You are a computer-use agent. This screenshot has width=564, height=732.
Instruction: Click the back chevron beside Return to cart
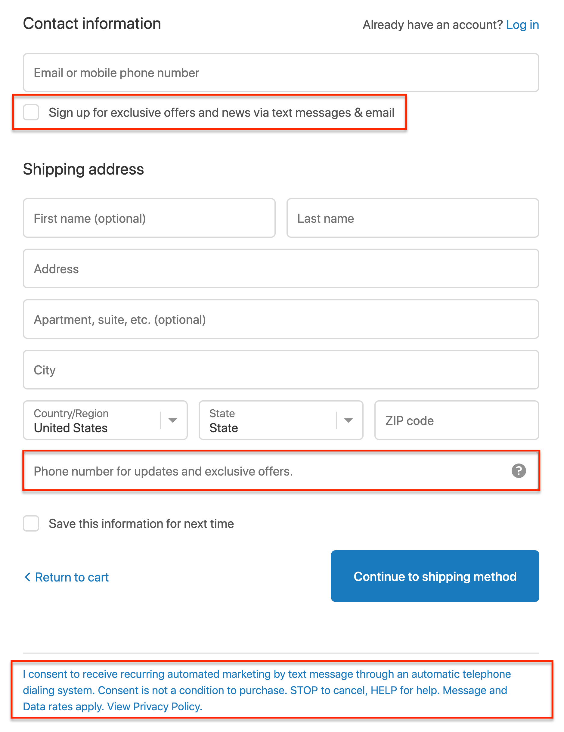coord(27,577)
